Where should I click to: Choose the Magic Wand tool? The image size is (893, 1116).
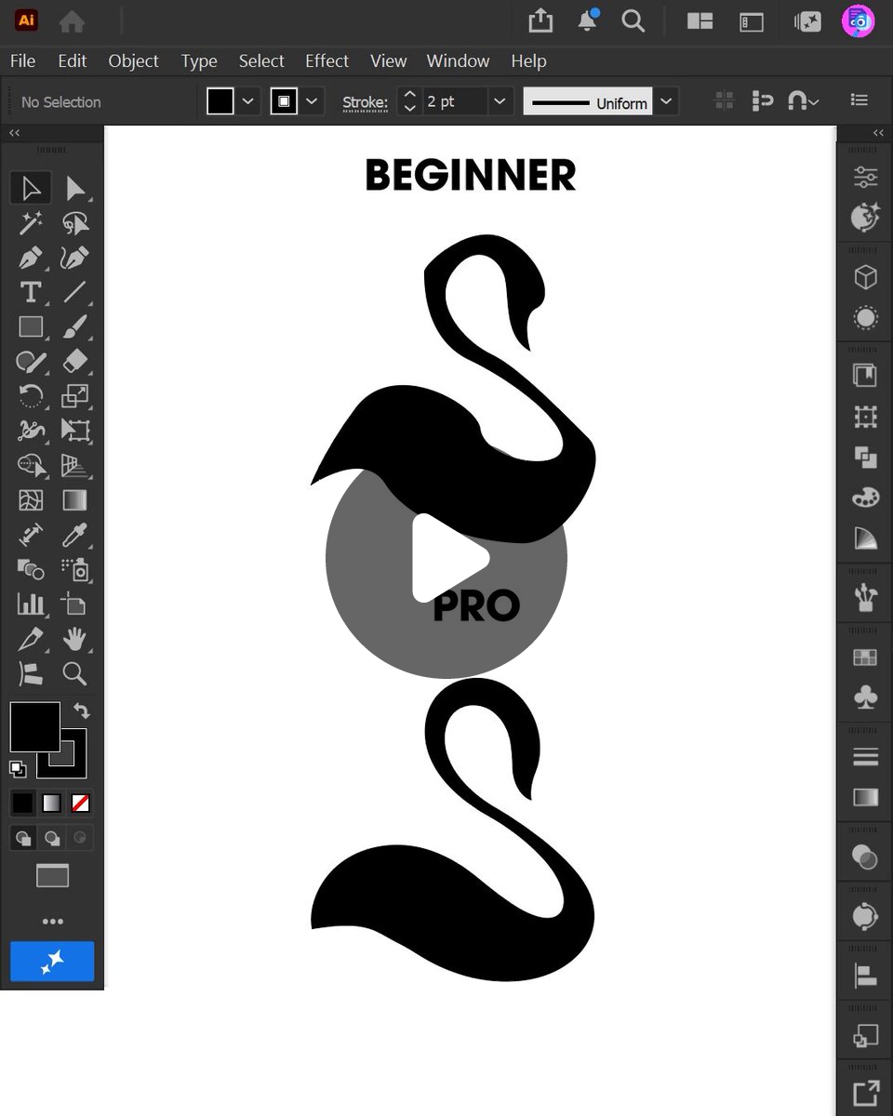pyautogui.click(x=31, y=223)
